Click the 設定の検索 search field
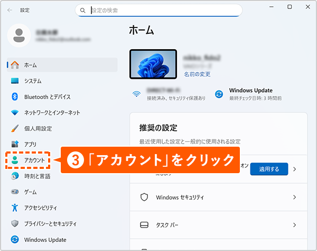317x251 pixels. (164, 10)
